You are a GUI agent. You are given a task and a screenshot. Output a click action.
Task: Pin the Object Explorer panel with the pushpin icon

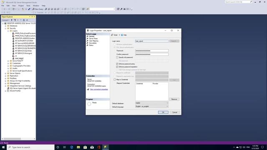32,17
